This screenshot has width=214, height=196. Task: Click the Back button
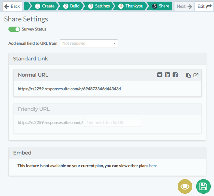click(x=12, y=6)
